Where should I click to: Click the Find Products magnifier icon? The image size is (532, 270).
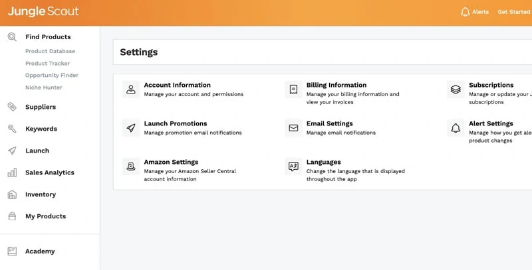(x=12, y=37)
